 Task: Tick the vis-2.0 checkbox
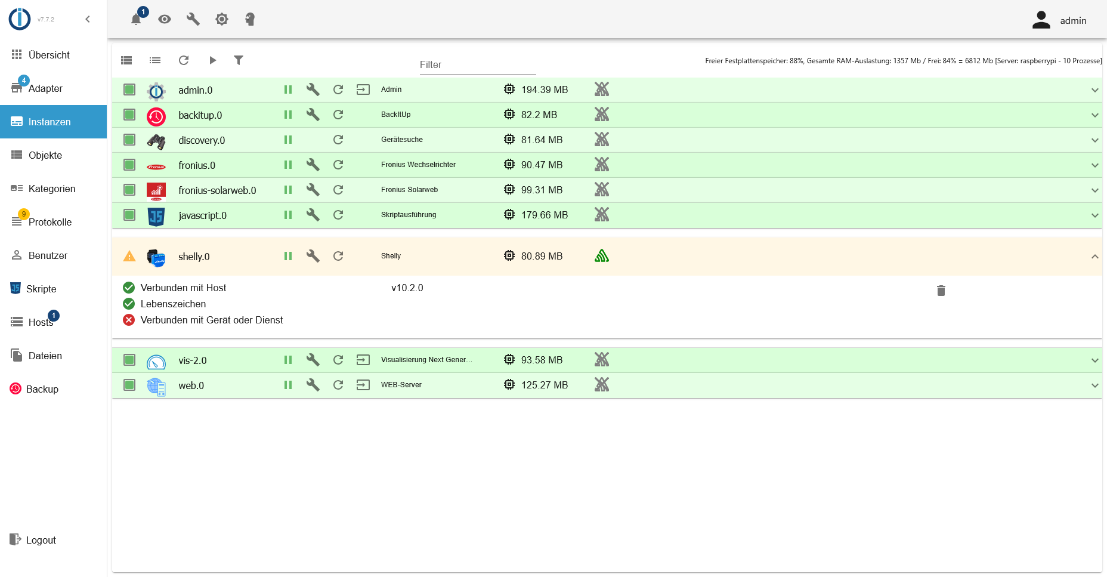point(129,360)
